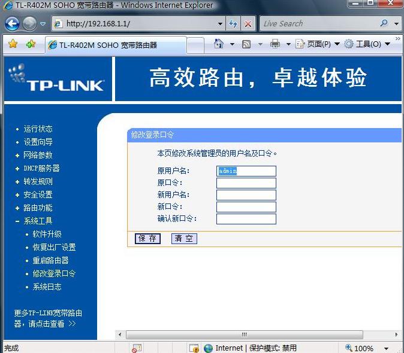
Task: Expand the 转发规则 menu
Action: [38, 181]
